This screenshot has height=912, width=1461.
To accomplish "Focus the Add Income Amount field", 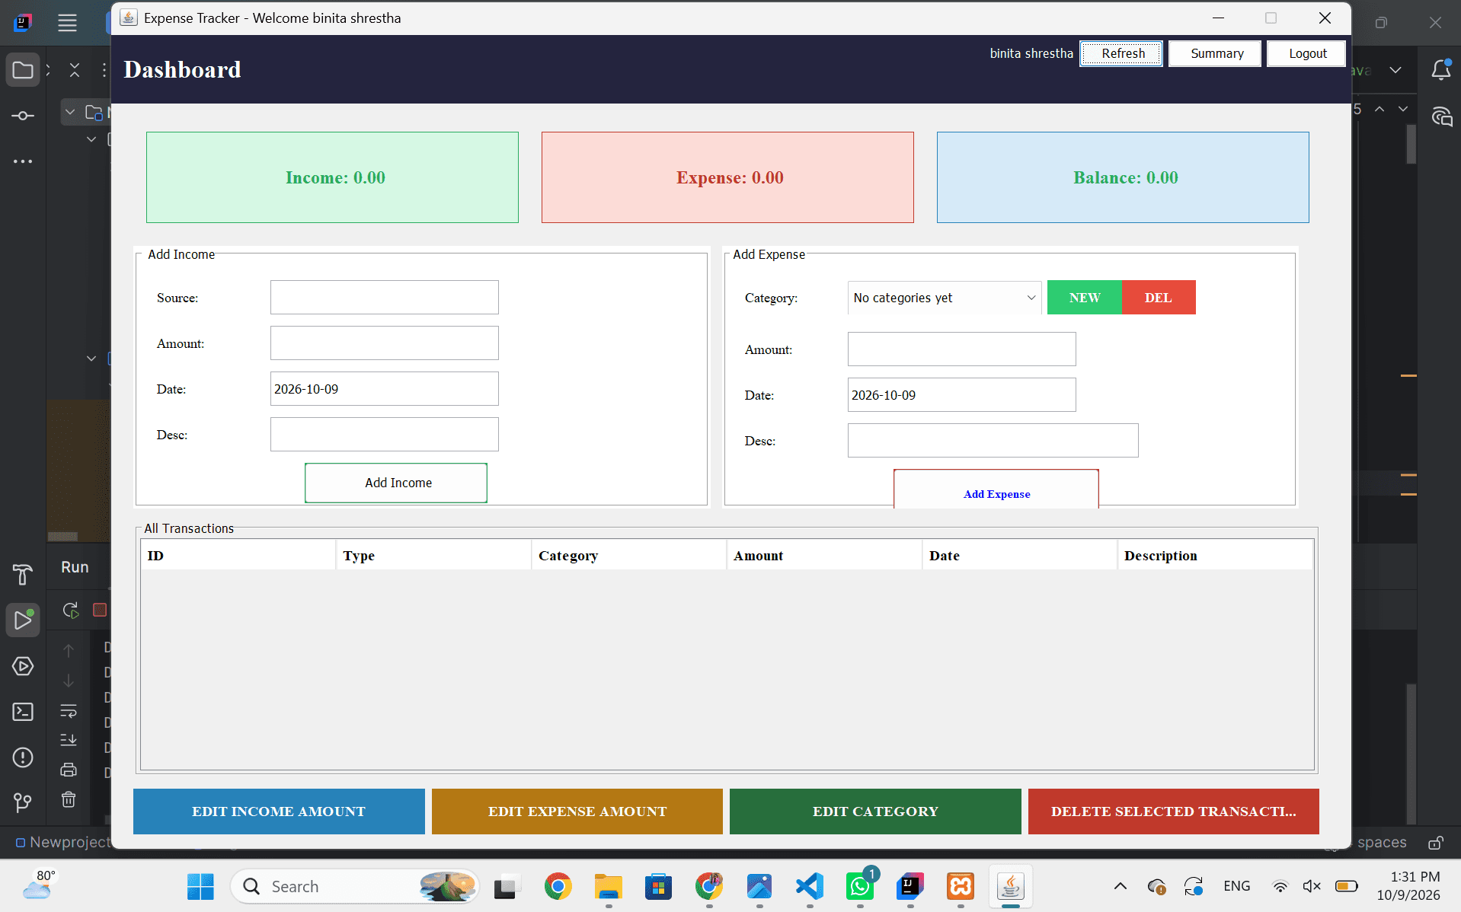I will coord(385,343).
